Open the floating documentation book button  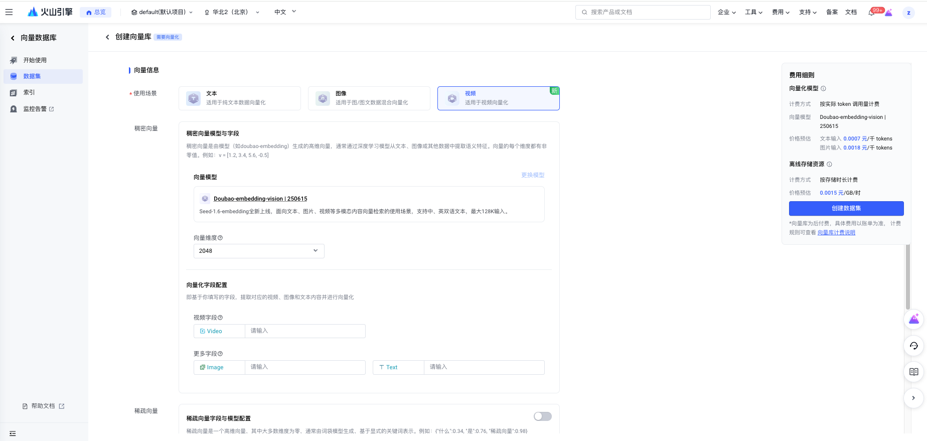[x=913, y=372]
